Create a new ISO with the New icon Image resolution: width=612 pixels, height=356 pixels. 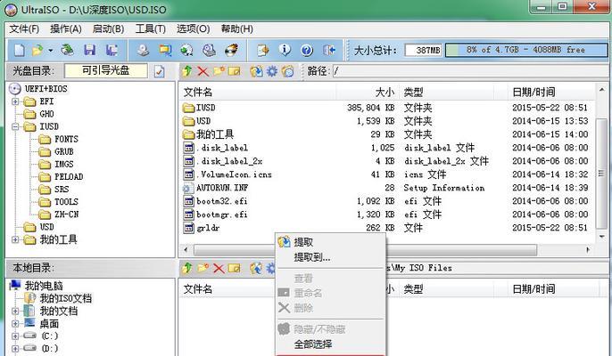19,50
